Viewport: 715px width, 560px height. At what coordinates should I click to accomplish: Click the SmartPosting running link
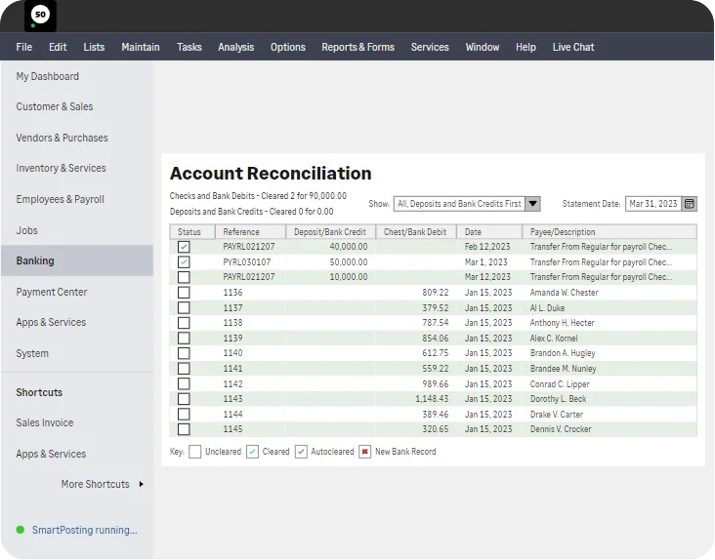[x=85, y=530]
